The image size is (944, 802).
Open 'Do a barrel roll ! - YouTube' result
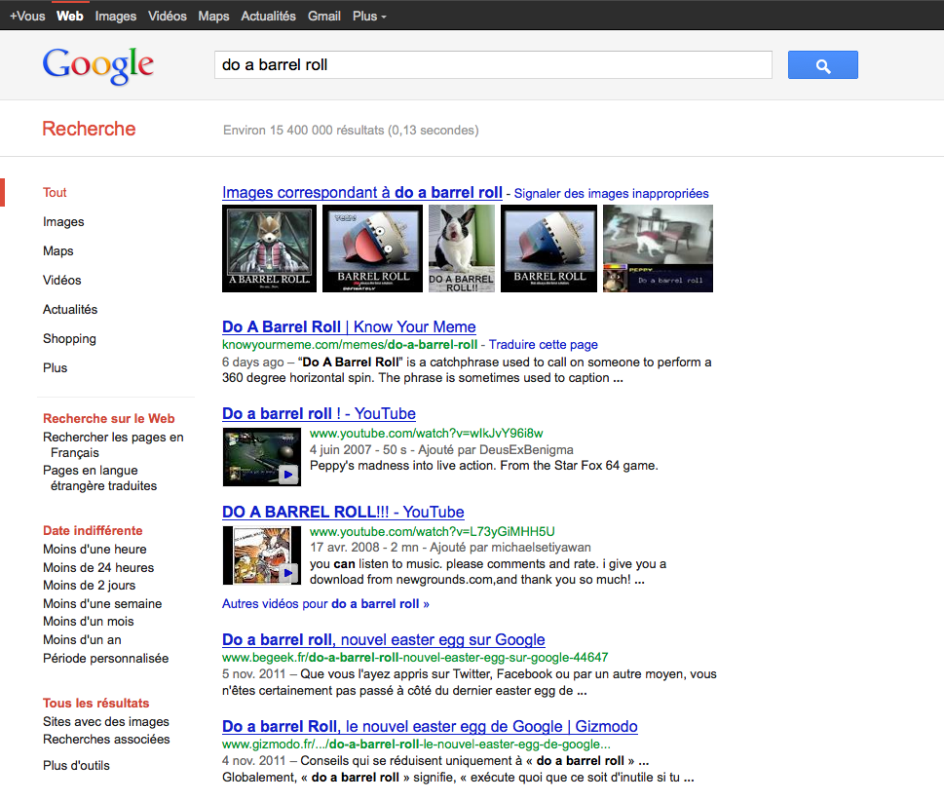pyautogui.click(x=319, y=413)
